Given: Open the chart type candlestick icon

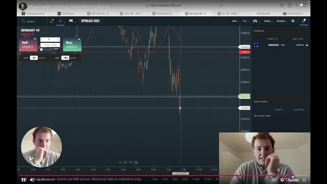Looking at the screenshot, I should [255, 21].
